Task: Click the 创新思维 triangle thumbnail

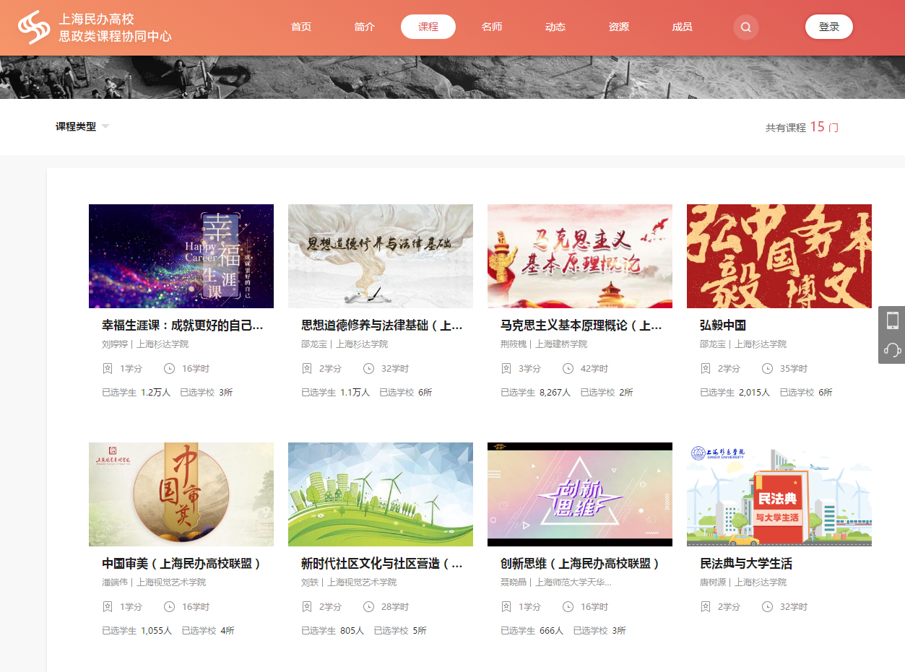Action: pyautogui.click(x=580, y=494)
